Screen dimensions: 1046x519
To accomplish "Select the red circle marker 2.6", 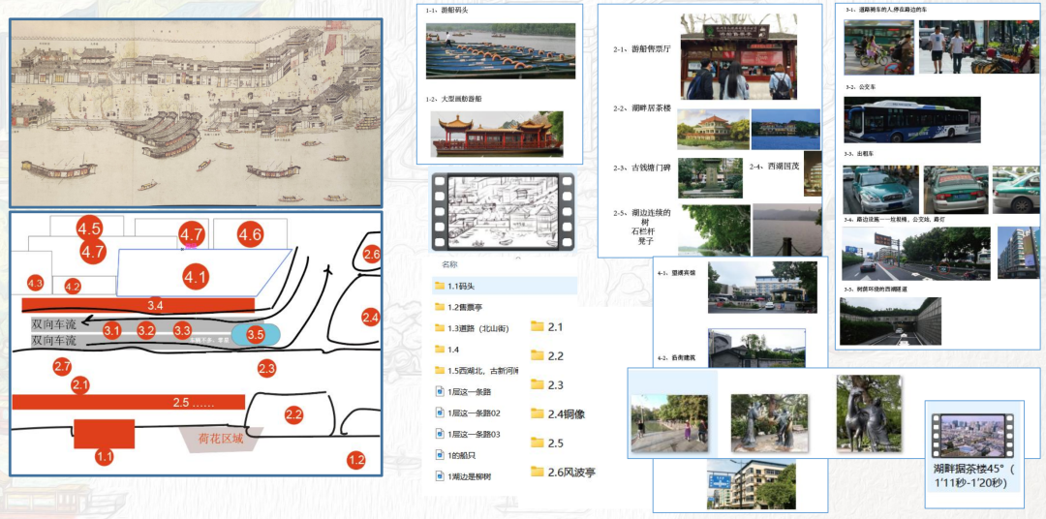I will tap(372, 255).
